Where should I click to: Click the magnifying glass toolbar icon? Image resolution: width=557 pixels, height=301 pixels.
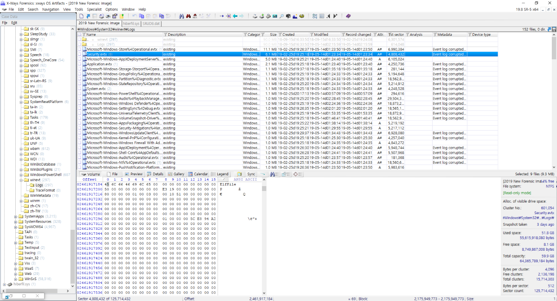281,16
